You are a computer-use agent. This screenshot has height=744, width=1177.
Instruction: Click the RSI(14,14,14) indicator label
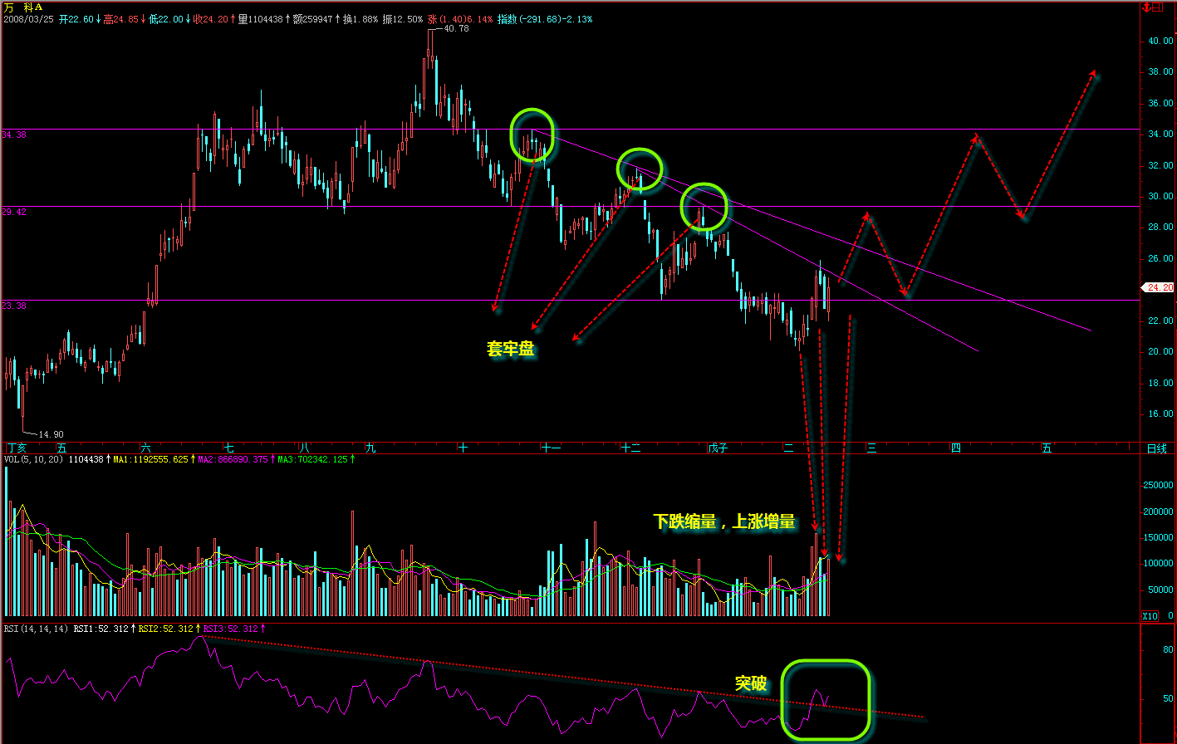click(36, 629)
